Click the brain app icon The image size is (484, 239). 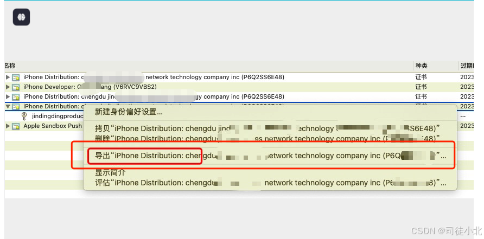pyautogui.click(x=21, y=17)
